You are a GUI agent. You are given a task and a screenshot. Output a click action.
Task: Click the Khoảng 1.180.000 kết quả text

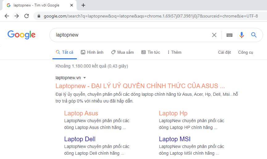(x=92, y=66)
